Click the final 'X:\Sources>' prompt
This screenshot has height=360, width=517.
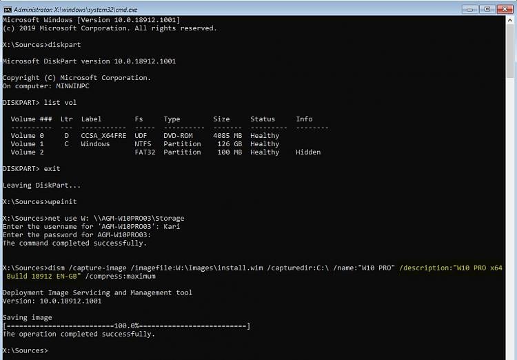[x=25, y=350]
